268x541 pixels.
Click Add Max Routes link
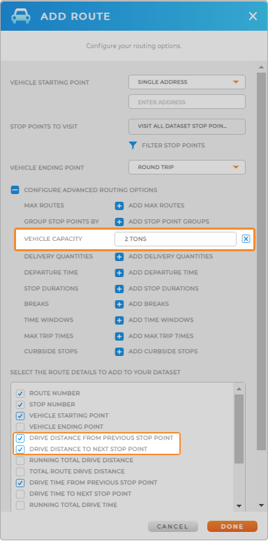(x=156, y=206)
